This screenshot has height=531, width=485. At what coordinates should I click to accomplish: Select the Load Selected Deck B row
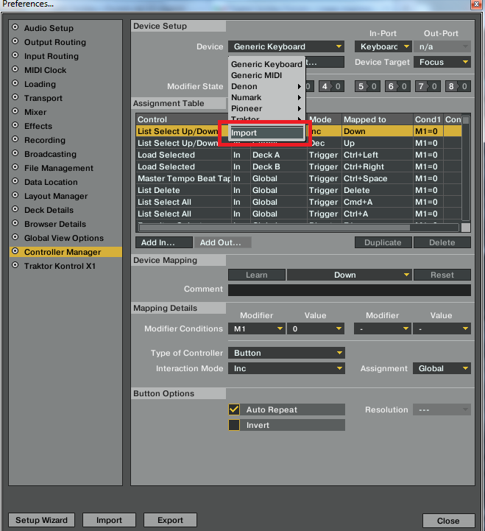coord(299,166)
